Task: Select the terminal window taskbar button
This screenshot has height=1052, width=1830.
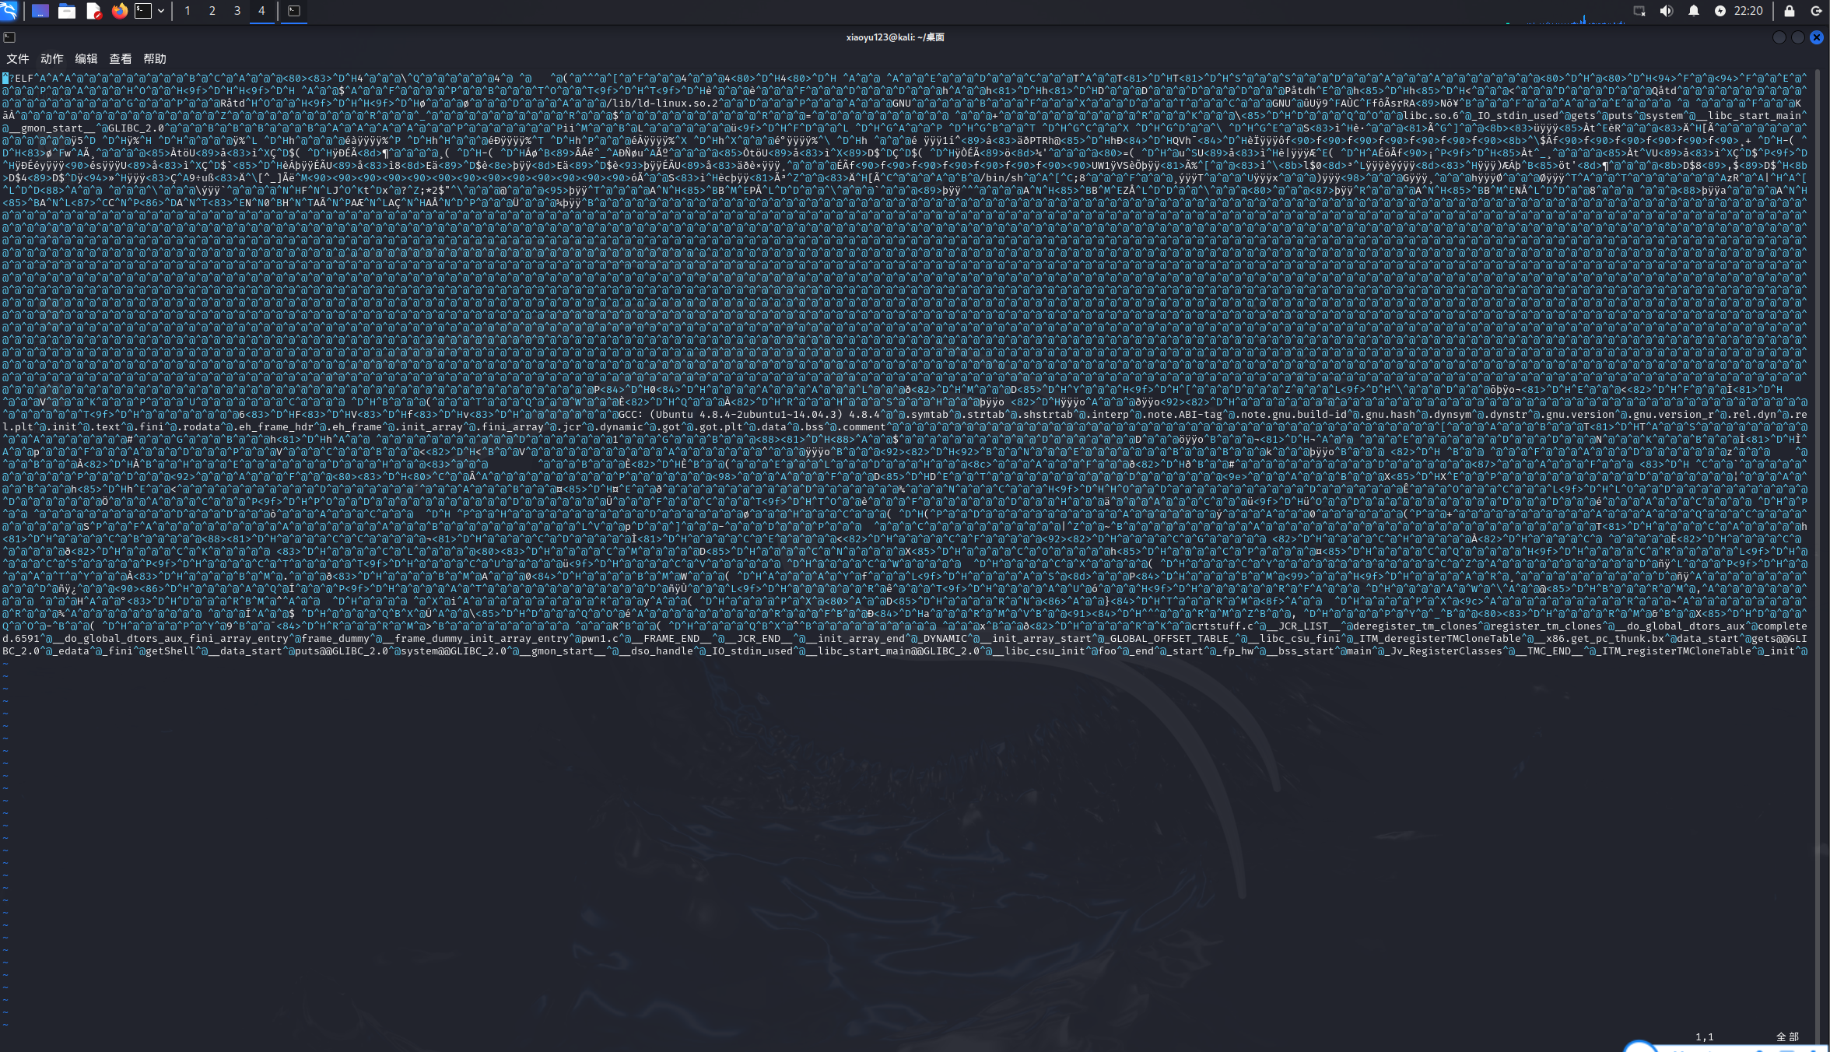Action: 294,11
